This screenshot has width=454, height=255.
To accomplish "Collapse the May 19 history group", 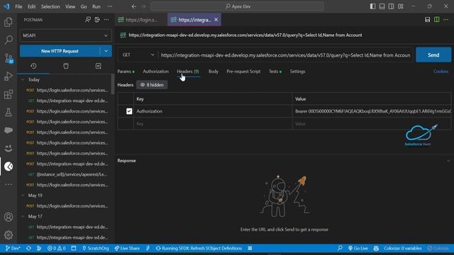I will click(x=23, y=195).
